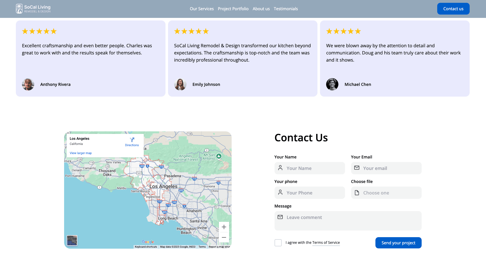Screen dimensions: 486x253
Task: Click Report a map error
Action: (219, 247)
